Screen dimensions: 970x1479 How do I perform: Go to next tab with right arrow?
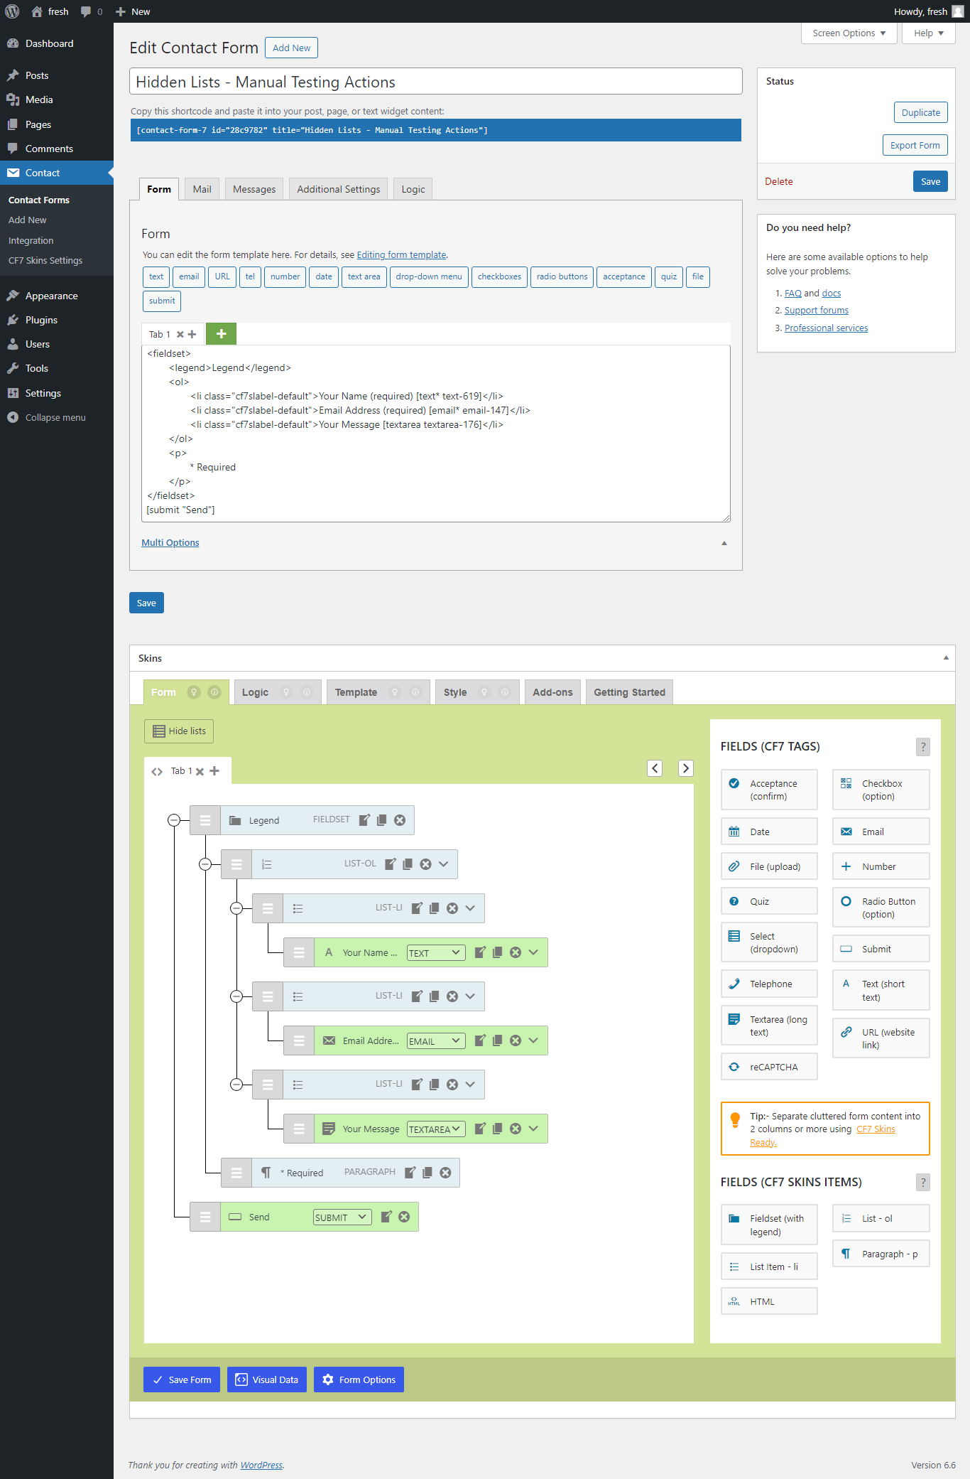[685, 768]
